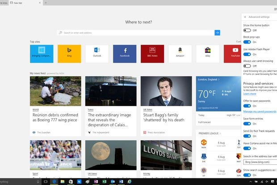Screen dimensions: 277x185
Task: Click the Learn more privacy link
Action: (250, 94)
